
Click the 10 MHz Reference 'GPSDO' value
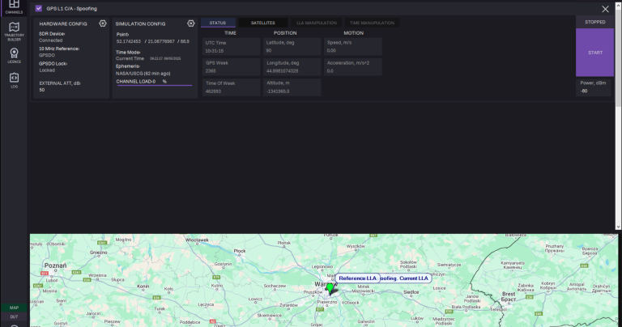pyautogui.click(x=47, y=55)
